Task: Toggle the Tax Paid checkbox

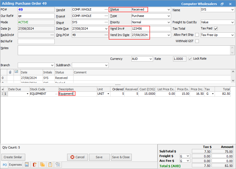Action: point(216,29)
